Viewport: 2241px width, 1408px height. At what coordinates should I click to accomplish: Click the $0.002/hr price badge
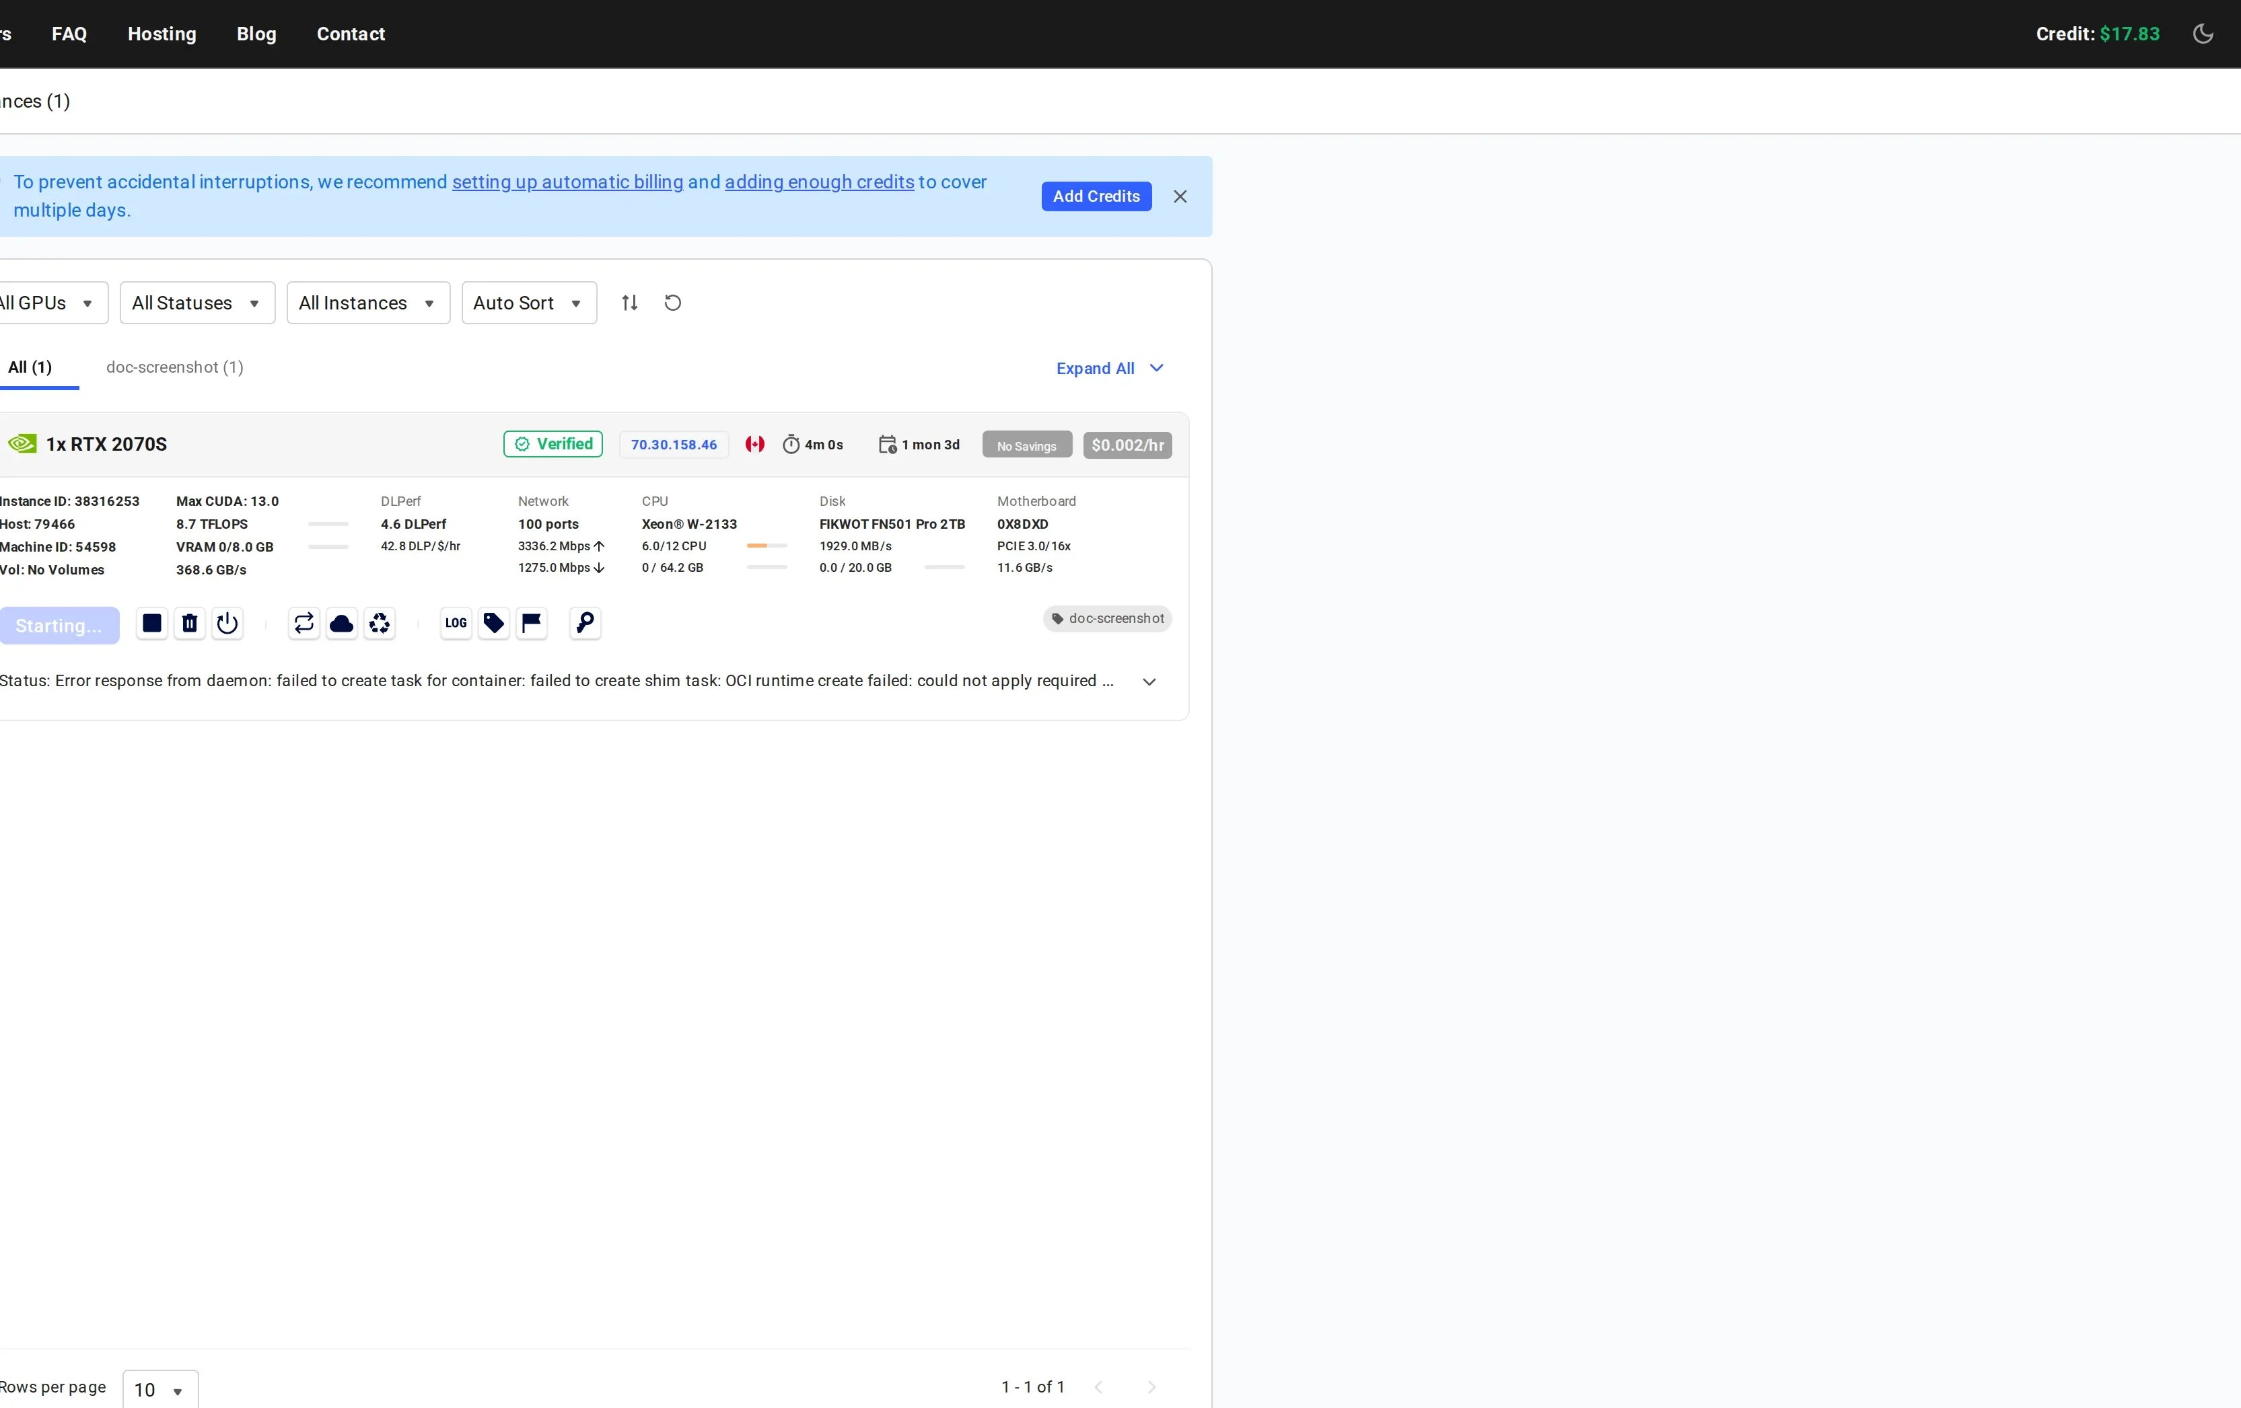(x=1127, y=445)
